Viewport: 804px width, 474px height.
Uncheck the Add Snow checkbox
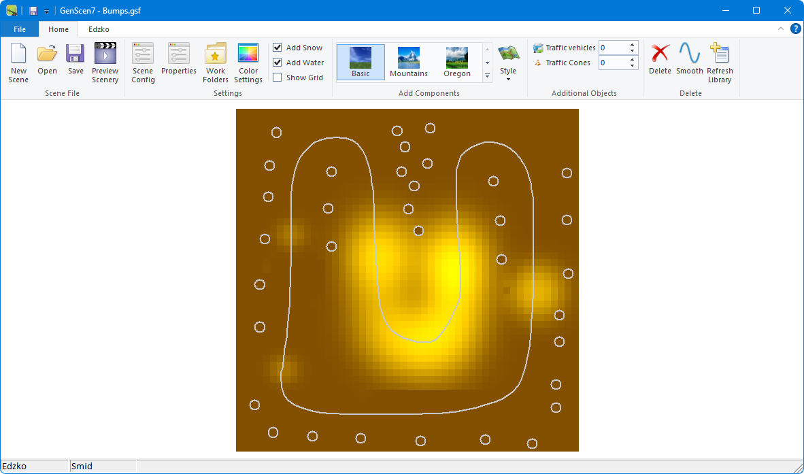click(278, 48)
